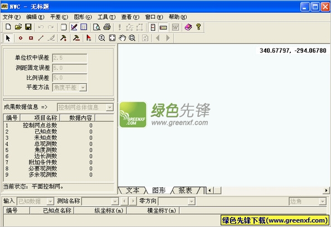Click the yellow question mark help icon

(x=198, y=27)
